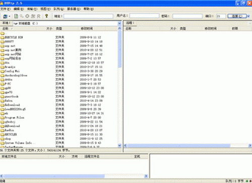
Task: Open the site manager toolbar icon
Action: pyautogui.click(x=6, y=16)
